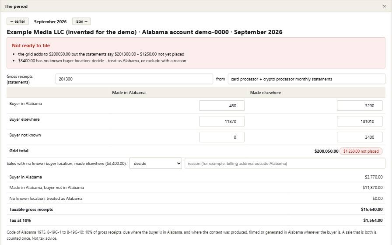Click the summary $11,870.00 value

[372, 188]
